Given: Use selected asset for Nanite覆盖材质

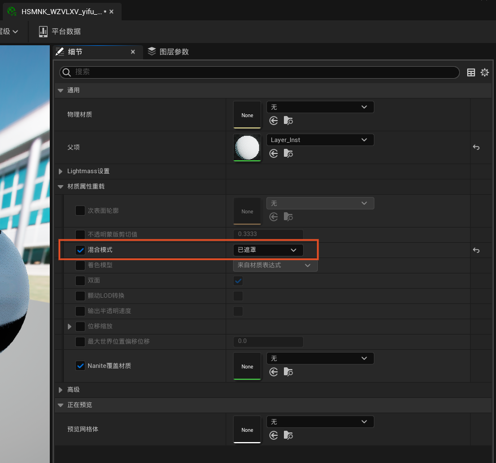Looking at the screenshot, I should (274, 372).
